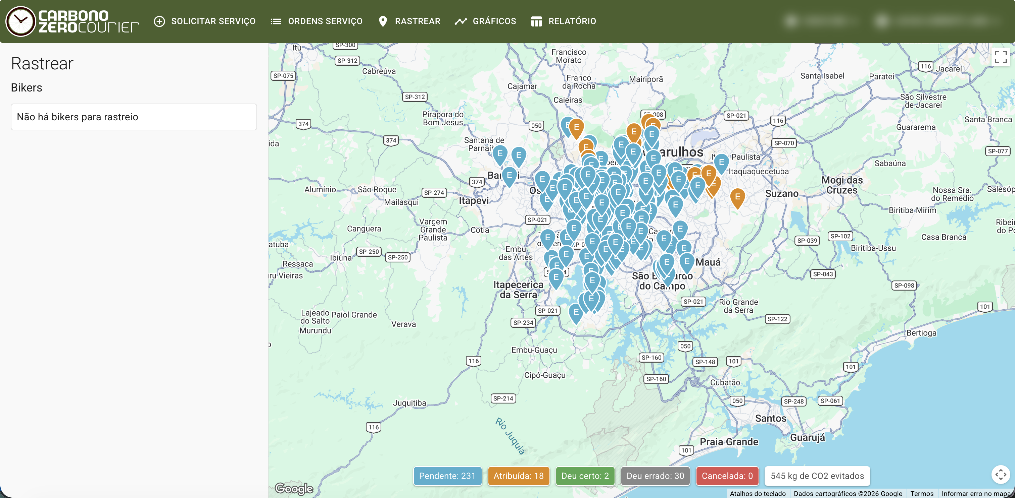
Task: Click the table icon beside Relatório
Action: coord(537,21)
